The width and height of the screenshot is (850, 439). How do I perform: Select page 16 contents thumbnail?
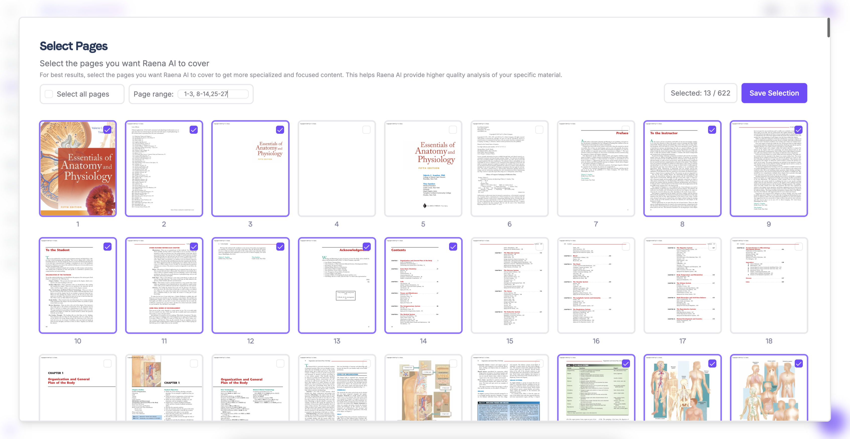[596, 285]
